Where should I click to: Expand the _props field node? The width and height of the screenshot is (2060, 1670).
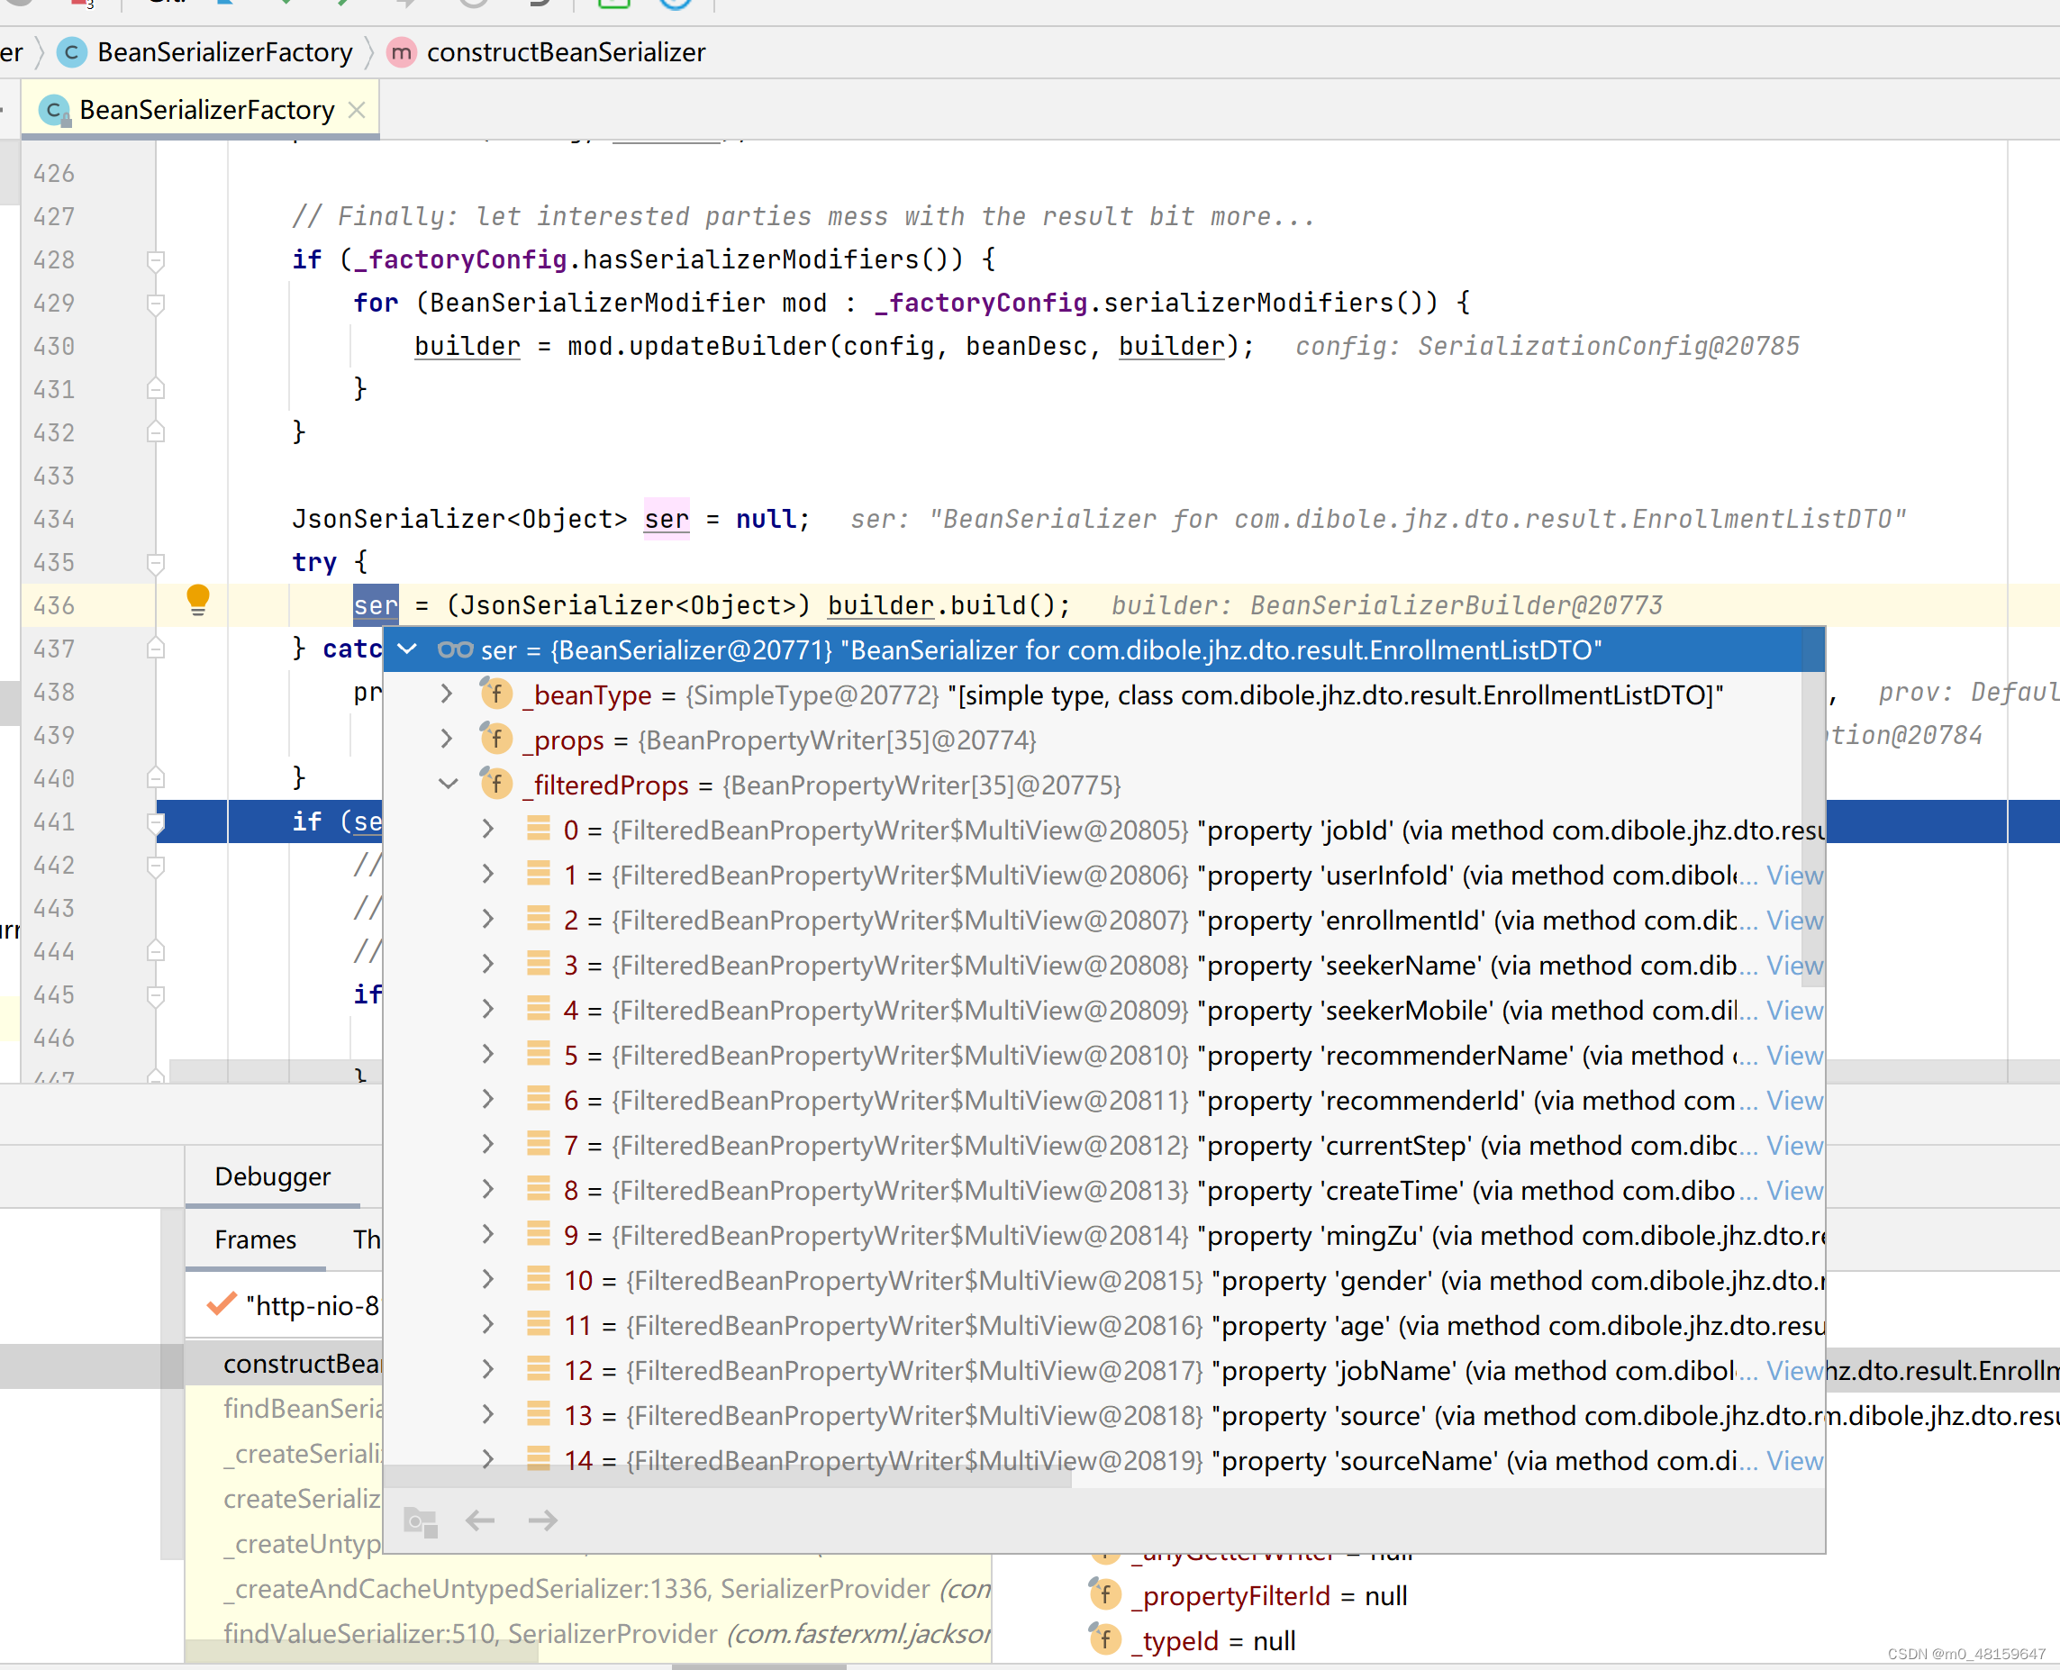(x=446, y=740)
